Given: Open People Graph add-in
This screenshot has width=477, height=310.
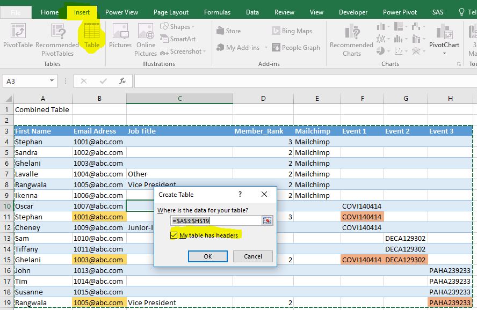Looking at the screenshot, I should click(x=296, y=48).
